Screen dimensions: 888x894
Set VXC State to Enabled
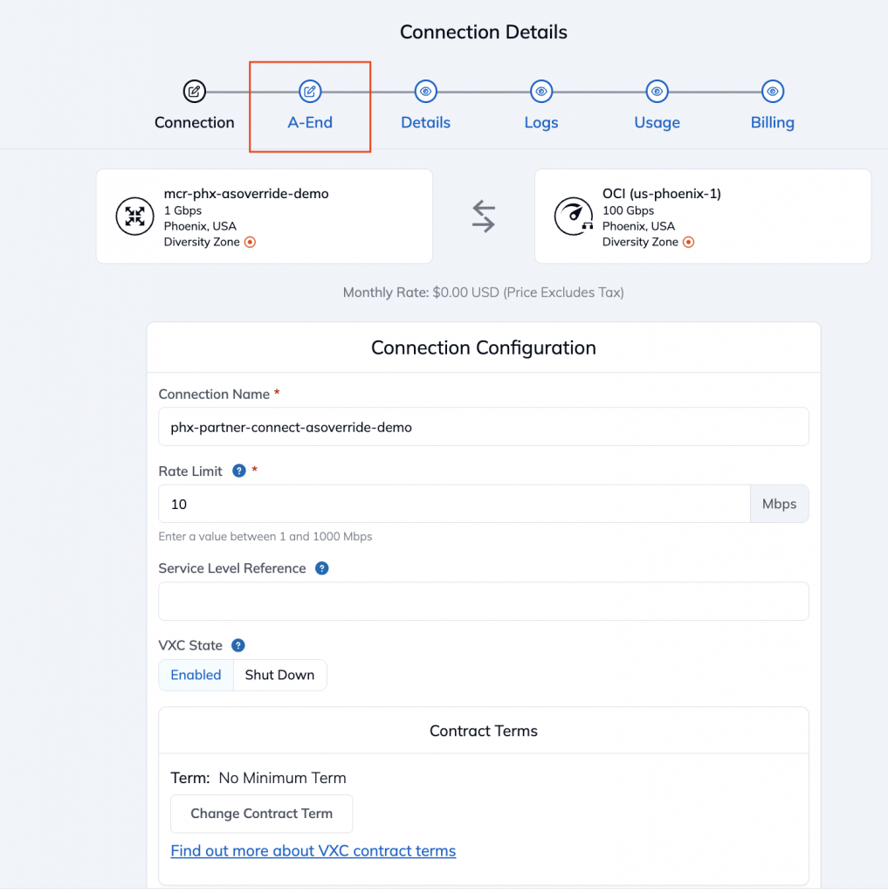(x=196, y=675)
